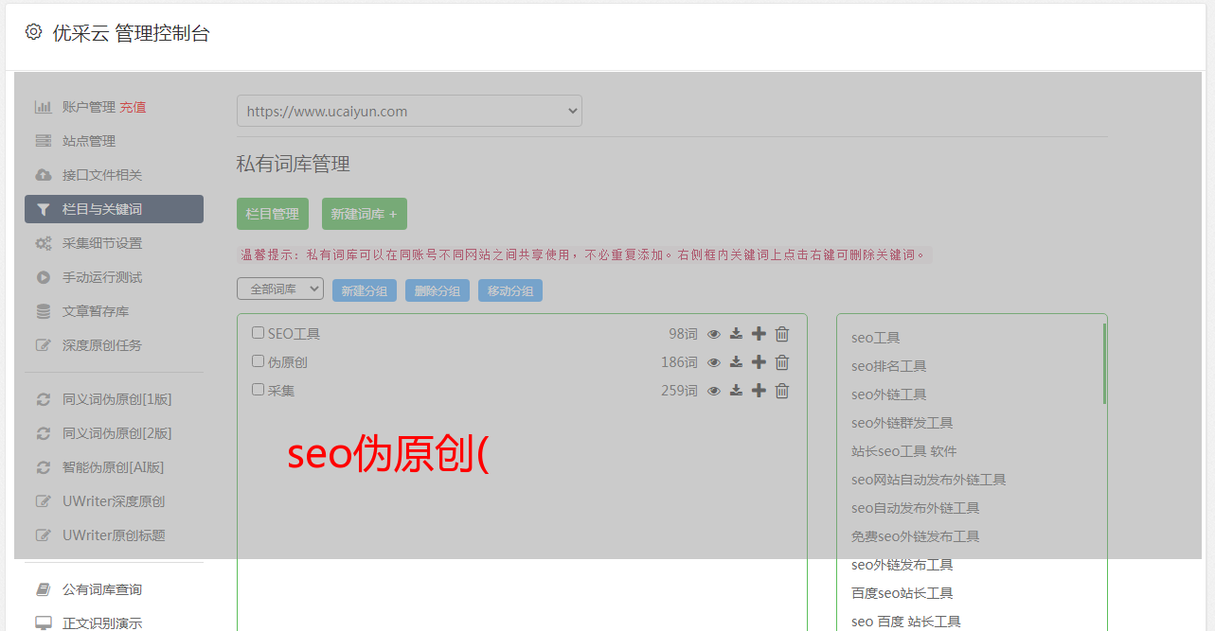1215x631 pixels.
Task: Select keyword seo外链工具 in list
Action: [888, 394]
